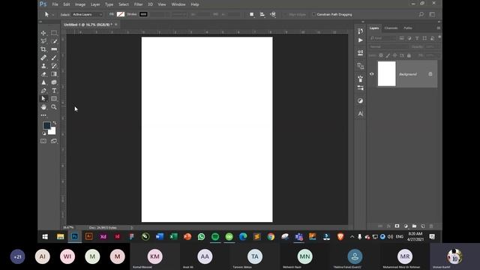Toggle pixel layer filter in Layers

(x=402, y=38)
